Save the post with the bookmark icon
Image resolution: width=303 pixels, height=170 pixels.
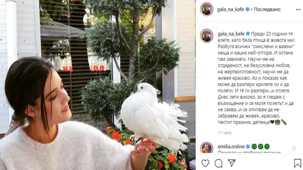(x=297, y=163)
